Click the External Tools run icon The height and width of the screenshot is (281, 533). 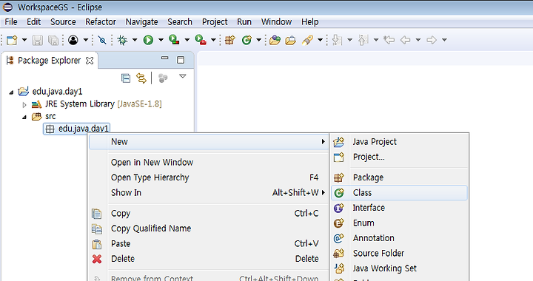201,40
